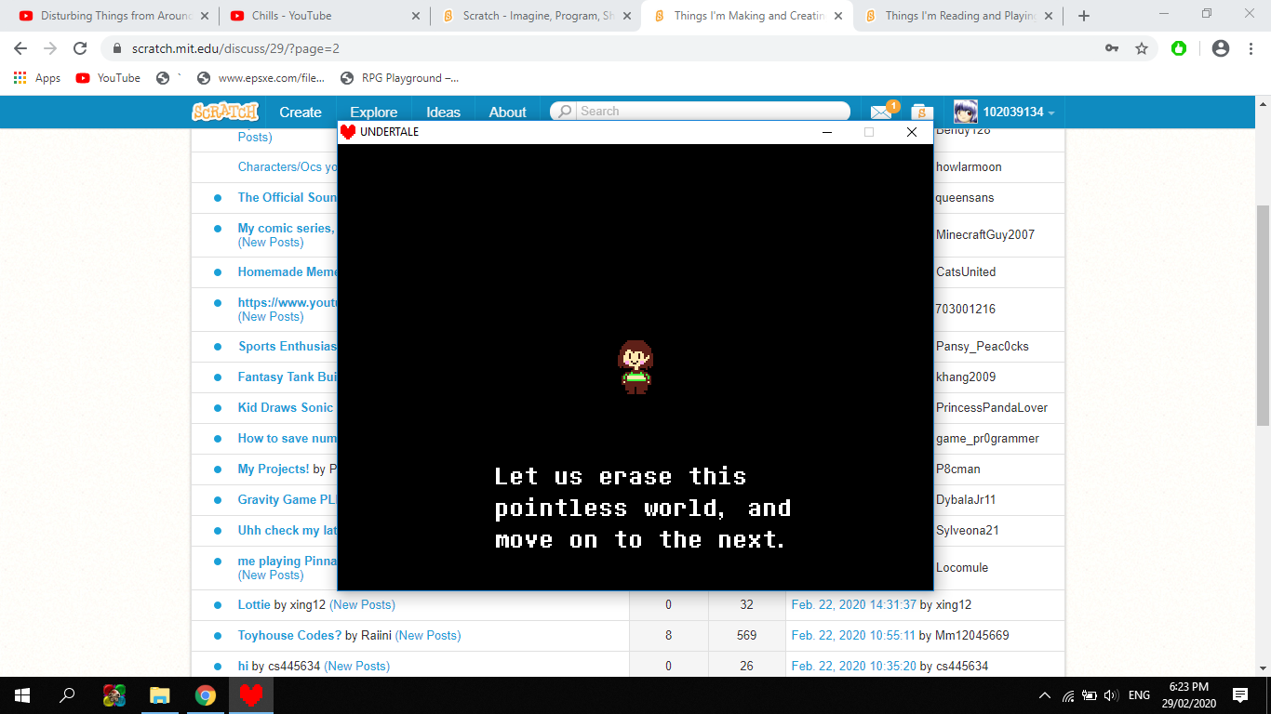Open Gravity Game topic

288,499
